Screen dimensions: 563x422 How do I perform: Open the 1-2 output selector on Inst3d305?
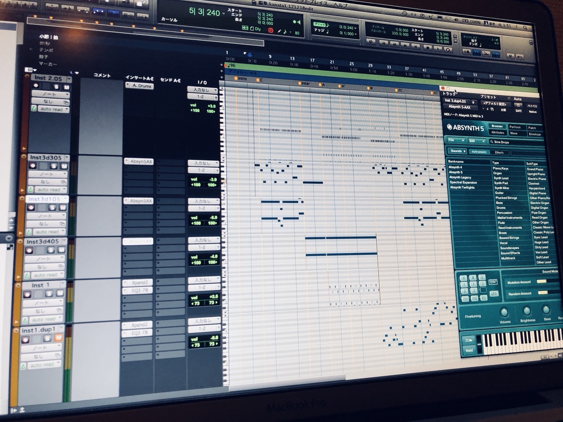point(203,170)
